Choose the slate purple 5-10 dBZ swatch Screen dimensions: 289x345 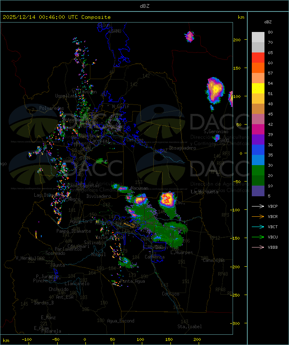[258, 191]
